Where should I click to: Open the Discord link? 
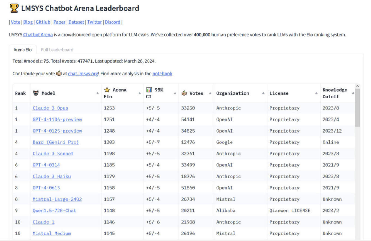pos(112,22)
